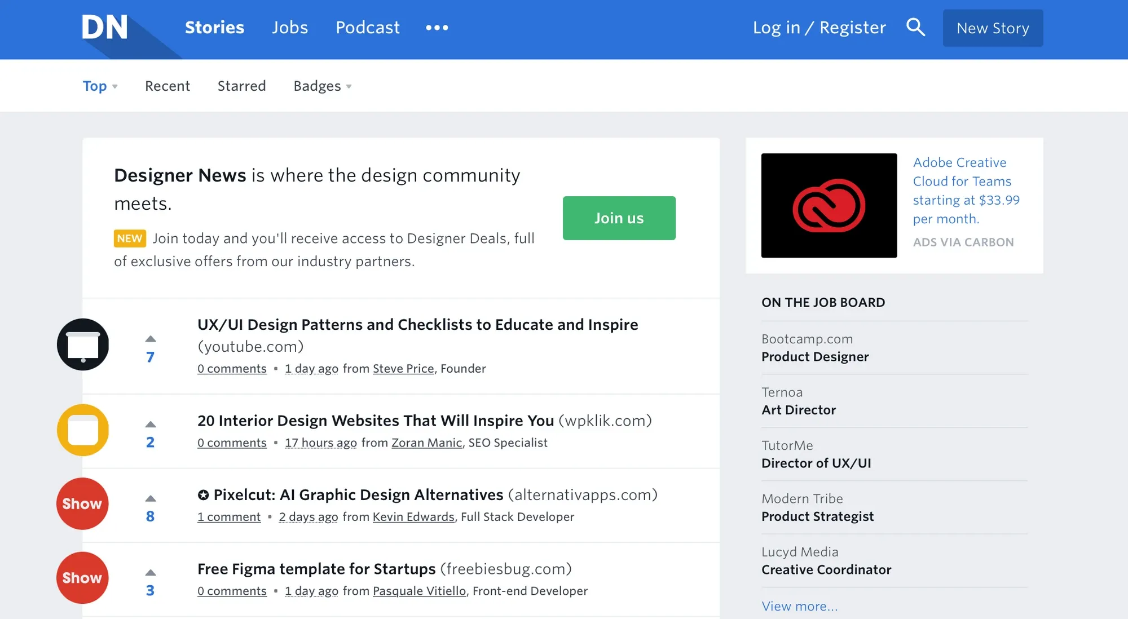The width and height of the screenshot is (1128, 619).
Task: Click the 17 hours ago timestamp
Action: point(320,443)
